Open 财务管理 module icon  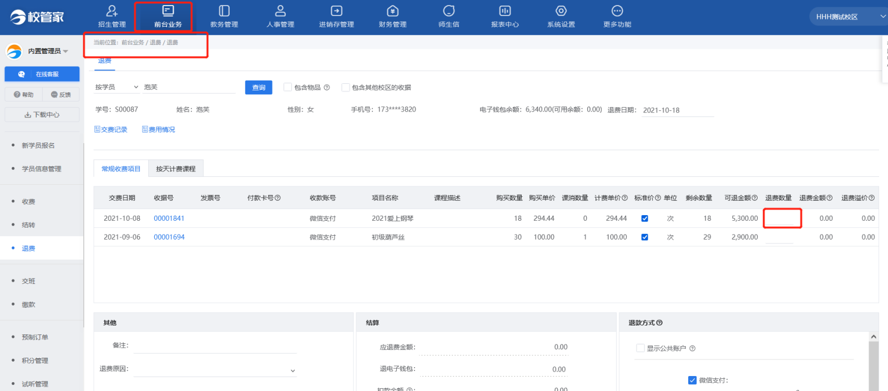[392, 11]
